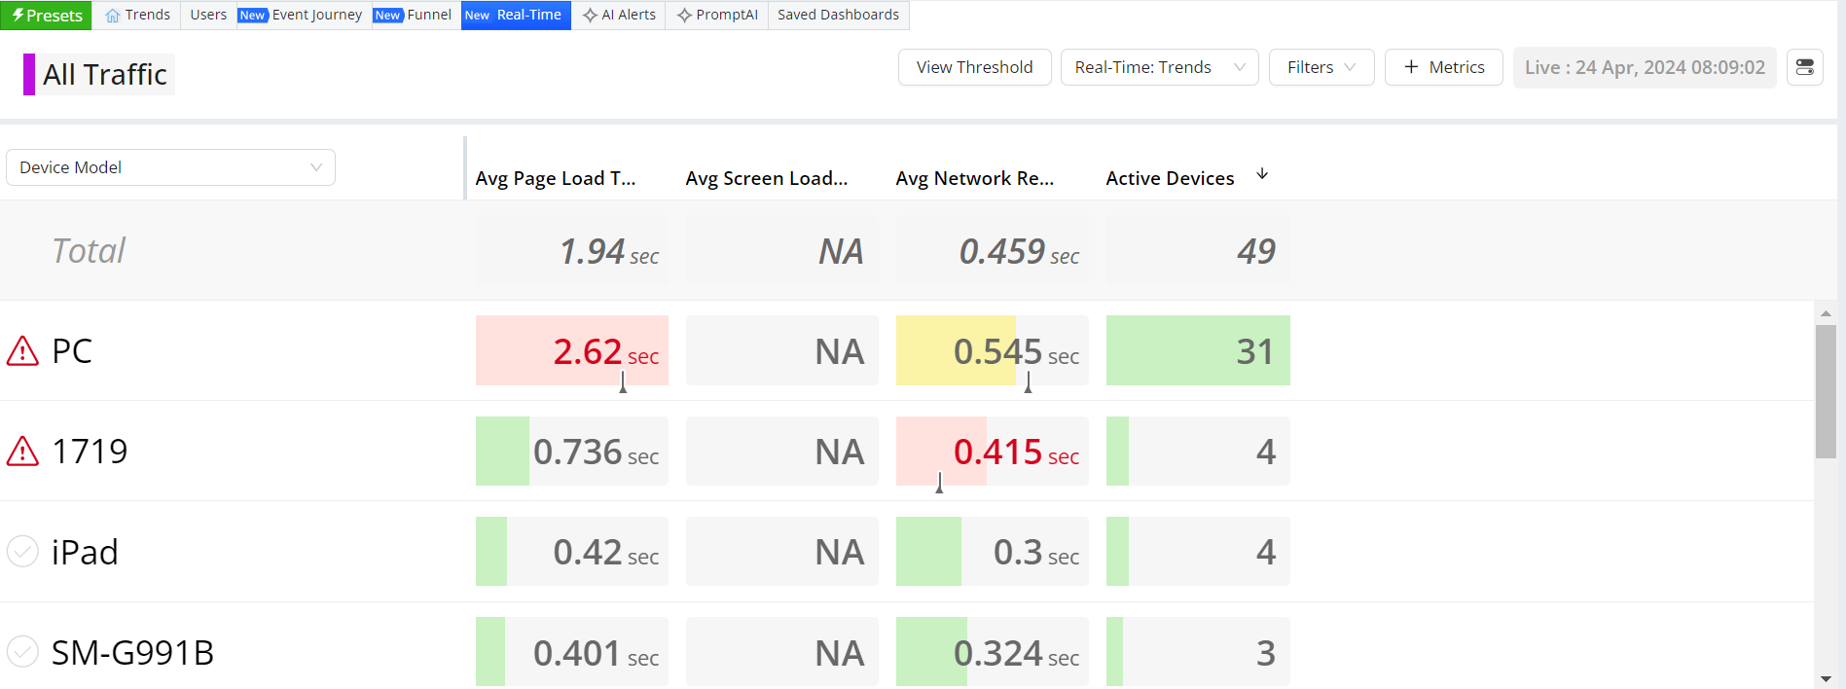The height and width of the screenshot is (689, 1846).
Task: Switch to the Funnel tab
Action: coord(428,15)
